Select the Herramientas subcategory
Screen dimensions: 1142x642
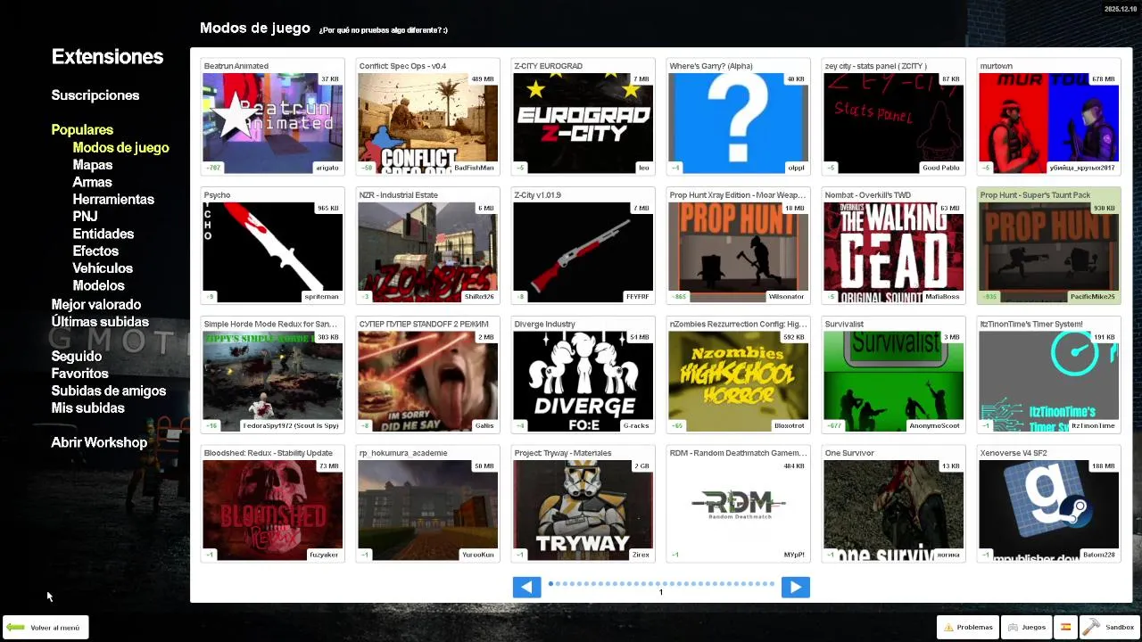click(x=113, y=200)
